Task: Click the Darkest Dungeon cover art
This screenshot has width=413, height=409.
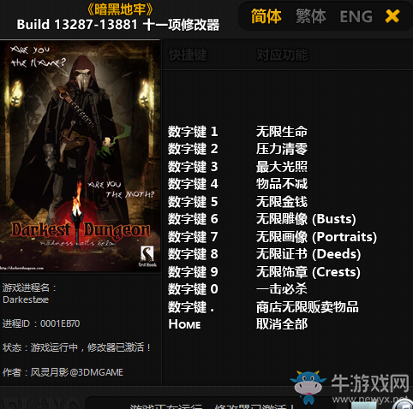Action: tap(81, 157)
